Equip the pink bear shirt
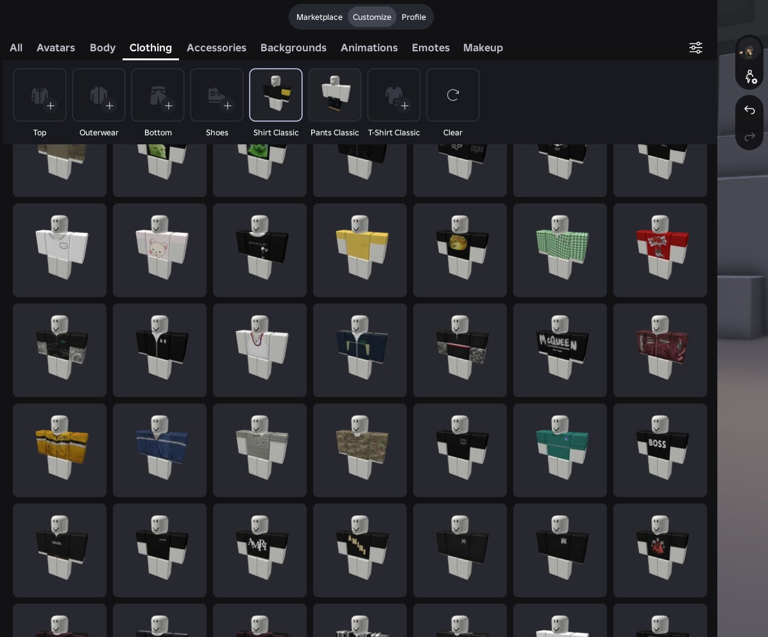 click(160, 250)
